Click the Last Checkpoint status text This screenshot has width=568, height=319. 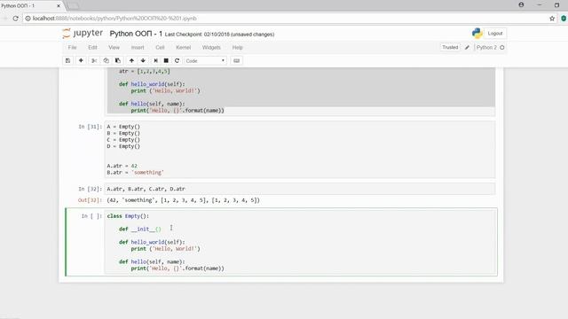pyautogui.click(x=219, y=35)
